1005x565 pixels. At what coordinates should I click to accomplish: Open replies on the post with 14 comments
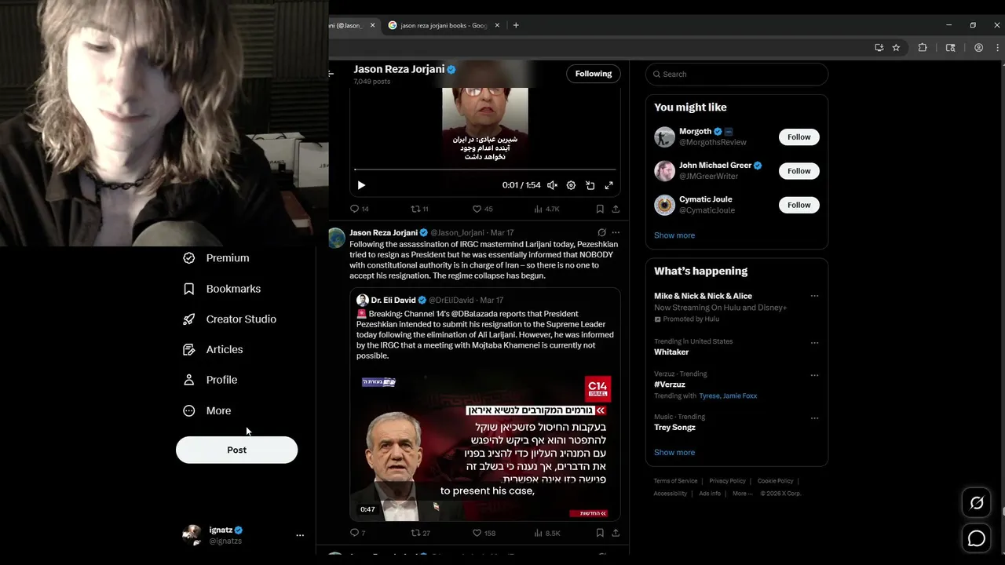coord(359,209)
